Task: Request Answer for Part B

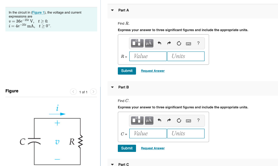Action: coord(153,148)
